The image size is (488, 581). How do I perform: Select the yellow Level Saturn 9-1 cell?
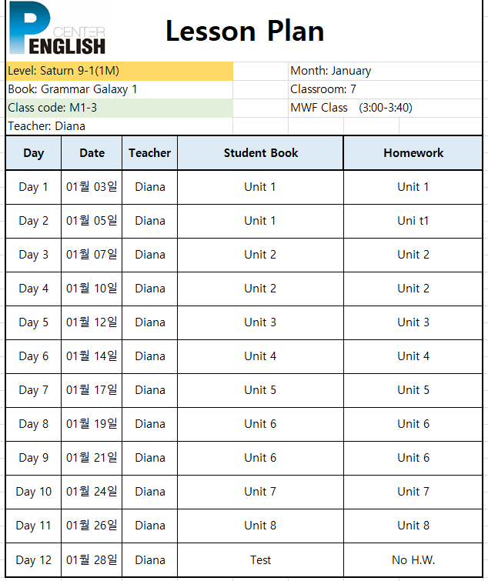(x=119, y=71)
